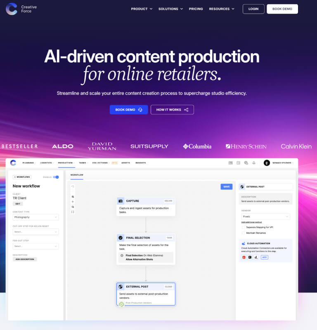Select the black C connector icon
The height and width of the screenshot is (330, 317).
250,257
